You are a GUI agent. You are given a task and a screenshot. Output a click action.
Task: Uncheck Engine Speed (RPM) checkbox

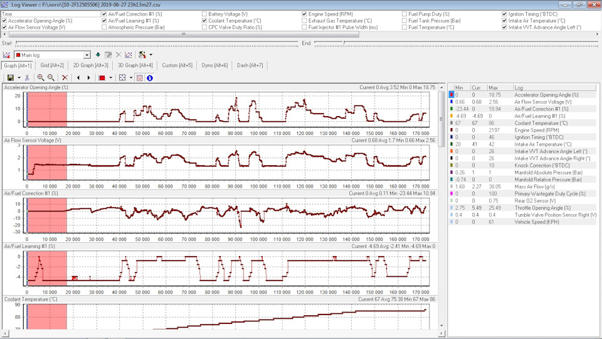pyautogui.click(x=305, y=14)
